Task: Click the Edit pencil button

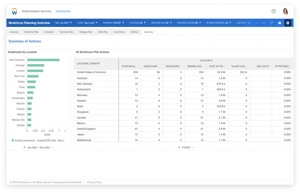Action: coord(261,23)
